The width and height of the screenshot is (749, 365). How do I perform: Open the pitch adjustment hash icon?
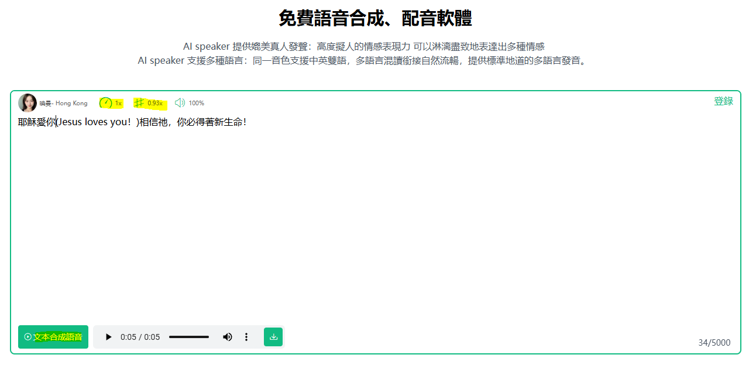click(x=138, y=103)
